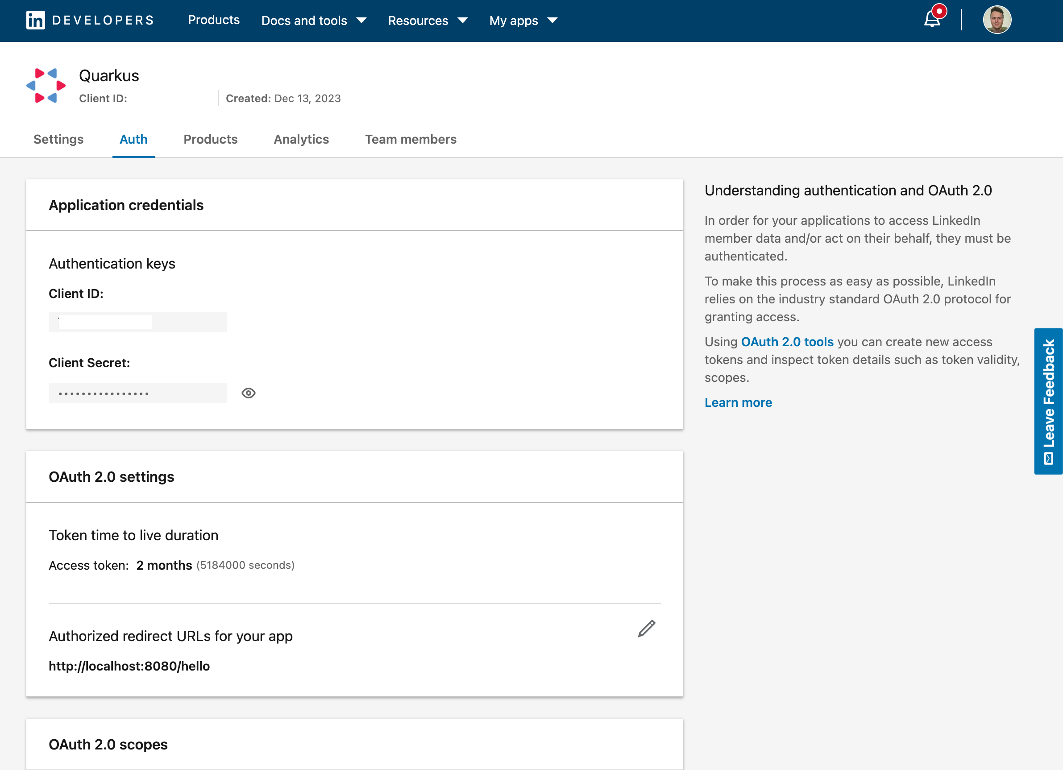Switch to the Settings tab
Viewport: 1063px width, 770px height.
(58, 139)
